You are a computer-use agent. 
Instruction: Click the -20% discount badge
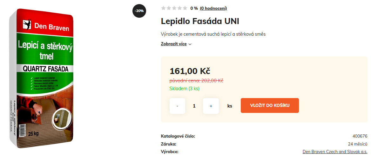(139, 11)
